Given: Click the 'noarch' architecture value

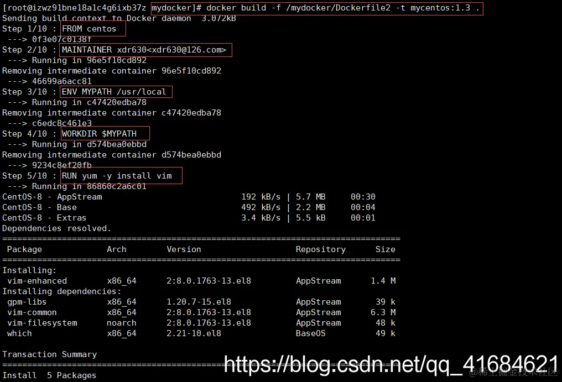Looking at the screenshot, I should click(122, 322).
